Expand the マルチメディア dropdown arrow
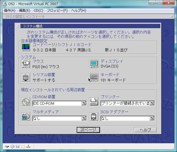The image size is (177, 152). point(84,118)
